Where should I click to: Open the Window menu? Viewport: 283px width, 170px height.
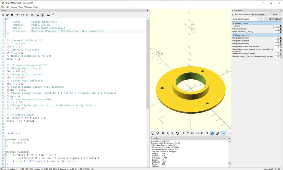[x=28, y=7]
